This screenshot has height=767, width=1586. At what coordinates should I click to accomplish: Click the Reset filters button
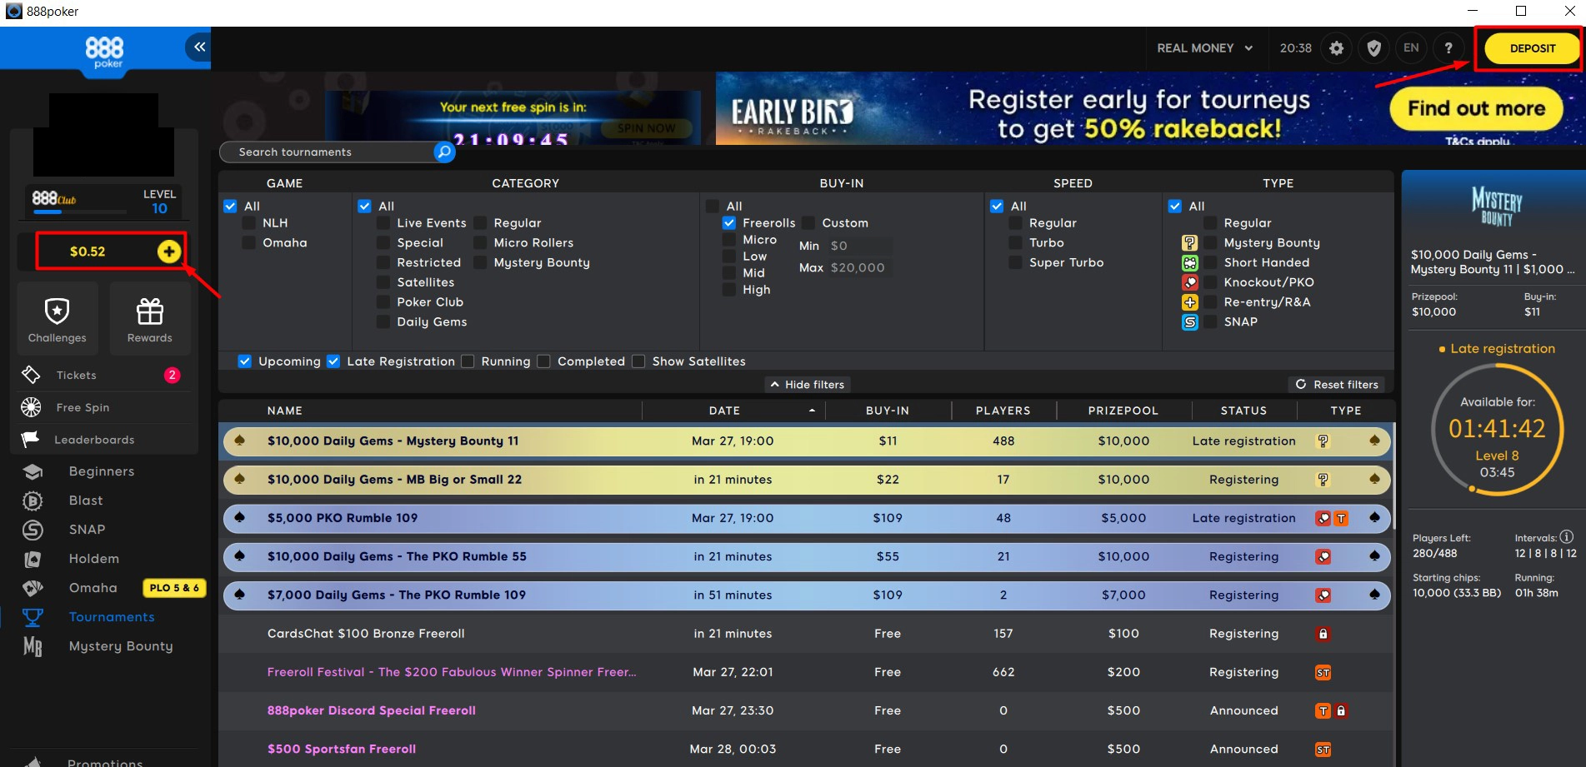tap(1337, 385)
